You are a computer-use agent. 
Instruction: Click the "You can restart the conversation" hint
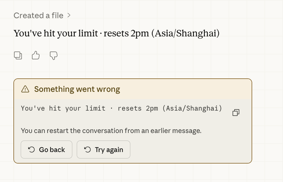(111, 131)
